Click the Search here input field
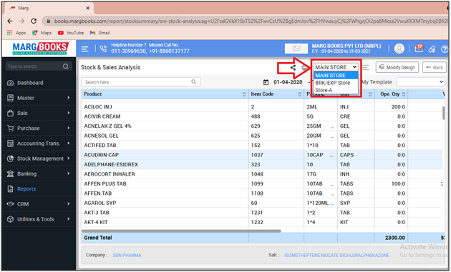The image size is (451, 272). [140, 82]
